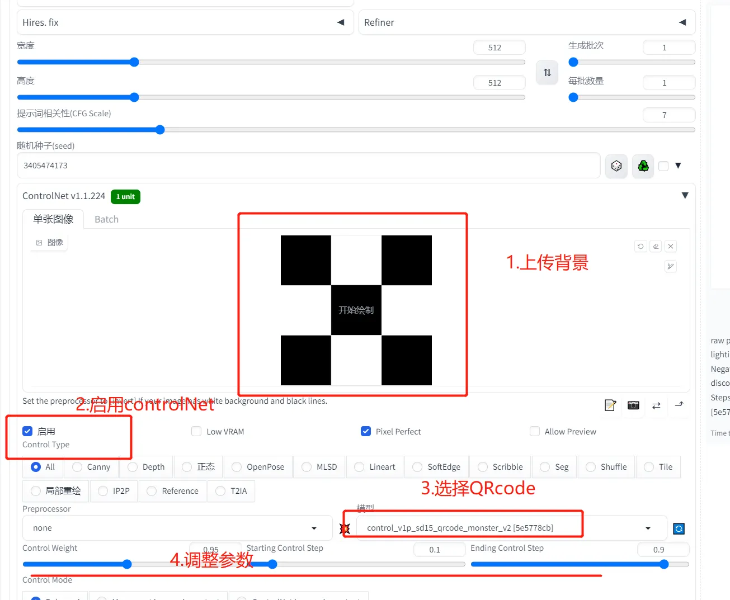The height and width of the screenshot is (600, 730).
Task: Click the explosion run-preprocessor icon
Action: pyautogui.click(x=345, y=528)
